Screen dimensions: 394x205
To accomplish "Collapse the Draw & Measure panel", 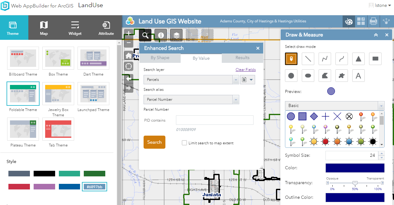I will click(x=376, y=35).
